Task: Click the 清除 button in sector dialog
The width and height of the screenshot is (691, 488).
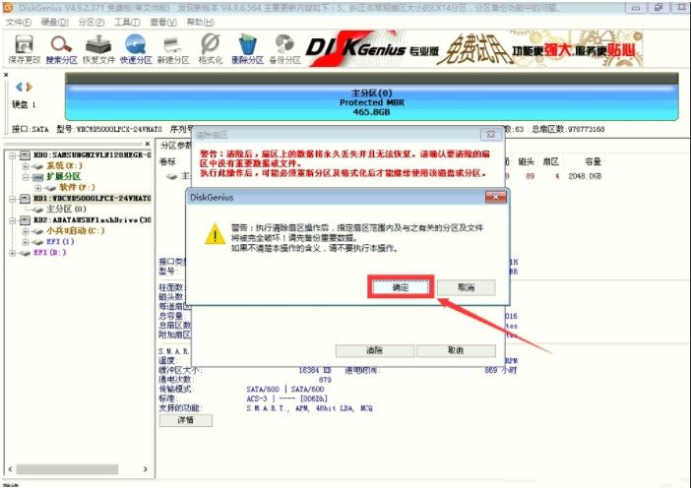Action: 375,350
